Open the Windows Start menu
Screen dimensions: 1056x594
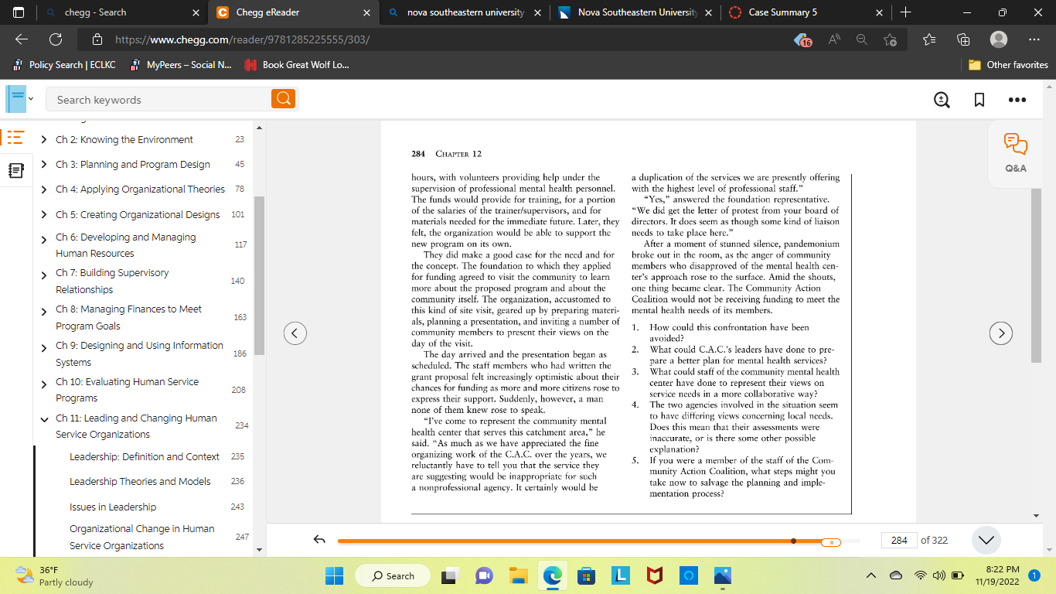tap(334, 576)
